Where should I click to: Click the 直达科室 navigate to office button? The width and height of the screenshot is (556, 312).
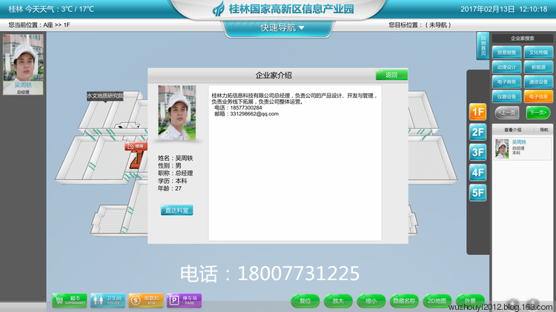pos(176,210)
